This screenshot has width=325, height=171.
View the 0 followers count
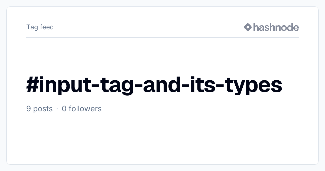click(82, 109)
